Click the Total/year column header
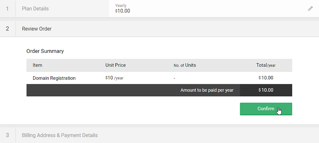The width and height of the screenshot is (319, 143). (266, 65)
